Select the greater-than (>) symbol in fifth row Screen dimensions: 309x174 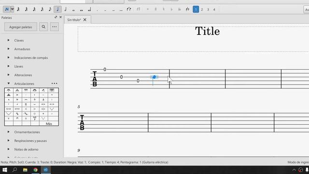point(34,109)
